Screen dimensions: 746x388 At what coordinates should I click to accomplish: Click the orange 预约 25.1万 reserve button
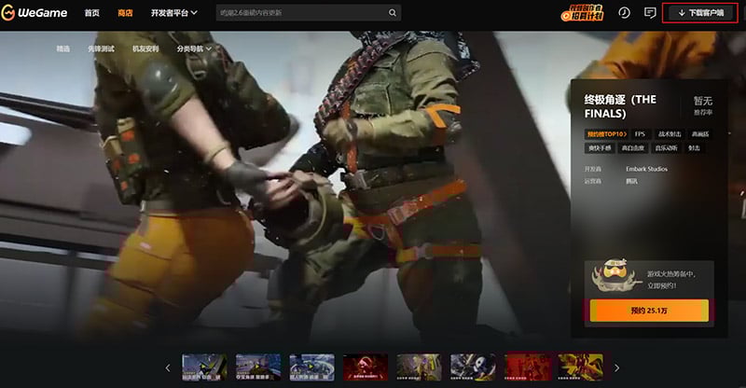tap(649, 311)
